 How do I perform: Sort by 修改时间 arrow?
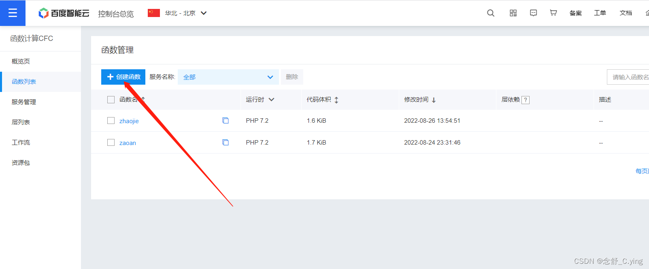(x=434, y=100)
